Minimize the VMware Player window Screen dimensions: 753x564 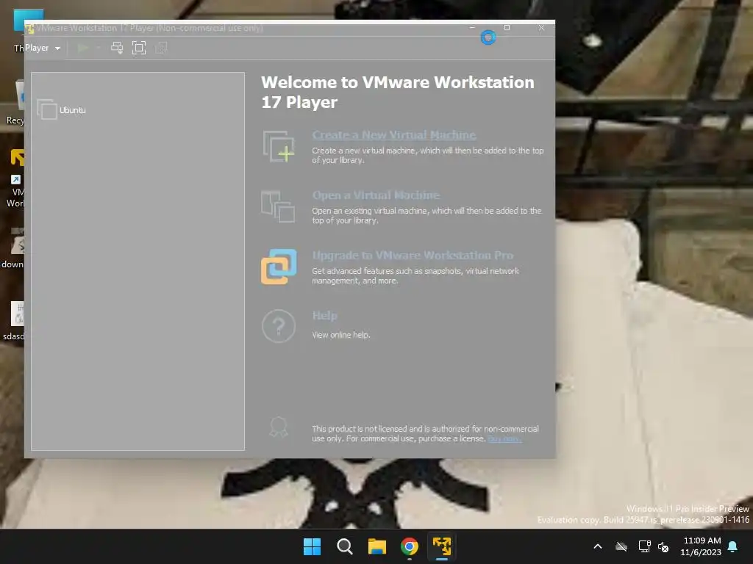(472, 28)
